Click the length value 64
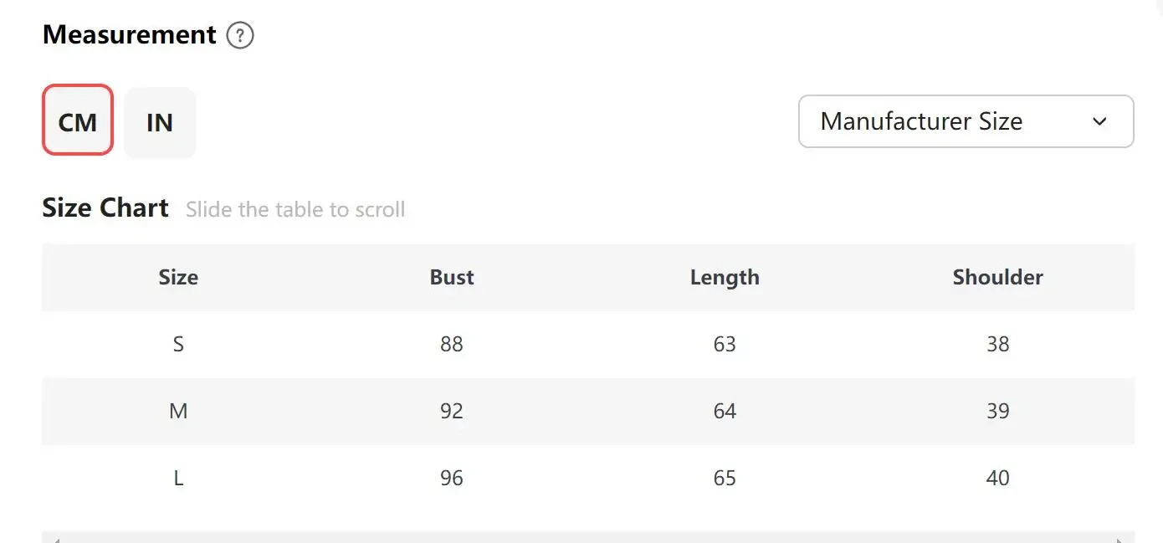The width and height of the screenshot is (1163, 543). point(725,411)
